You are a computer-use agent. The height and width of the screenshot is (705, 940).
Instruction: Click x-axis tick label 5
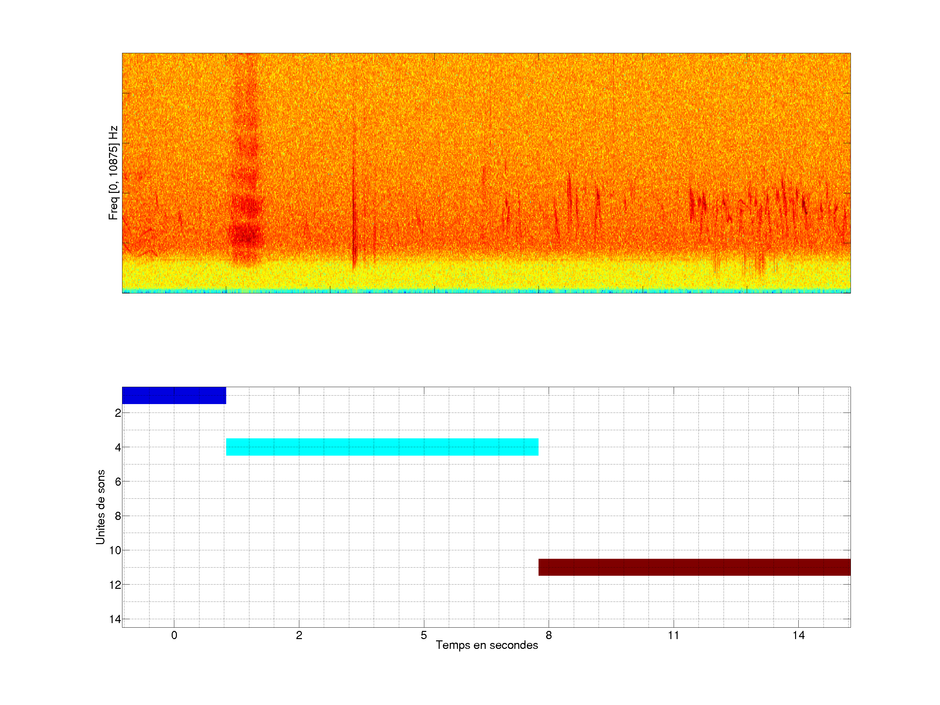424,635
